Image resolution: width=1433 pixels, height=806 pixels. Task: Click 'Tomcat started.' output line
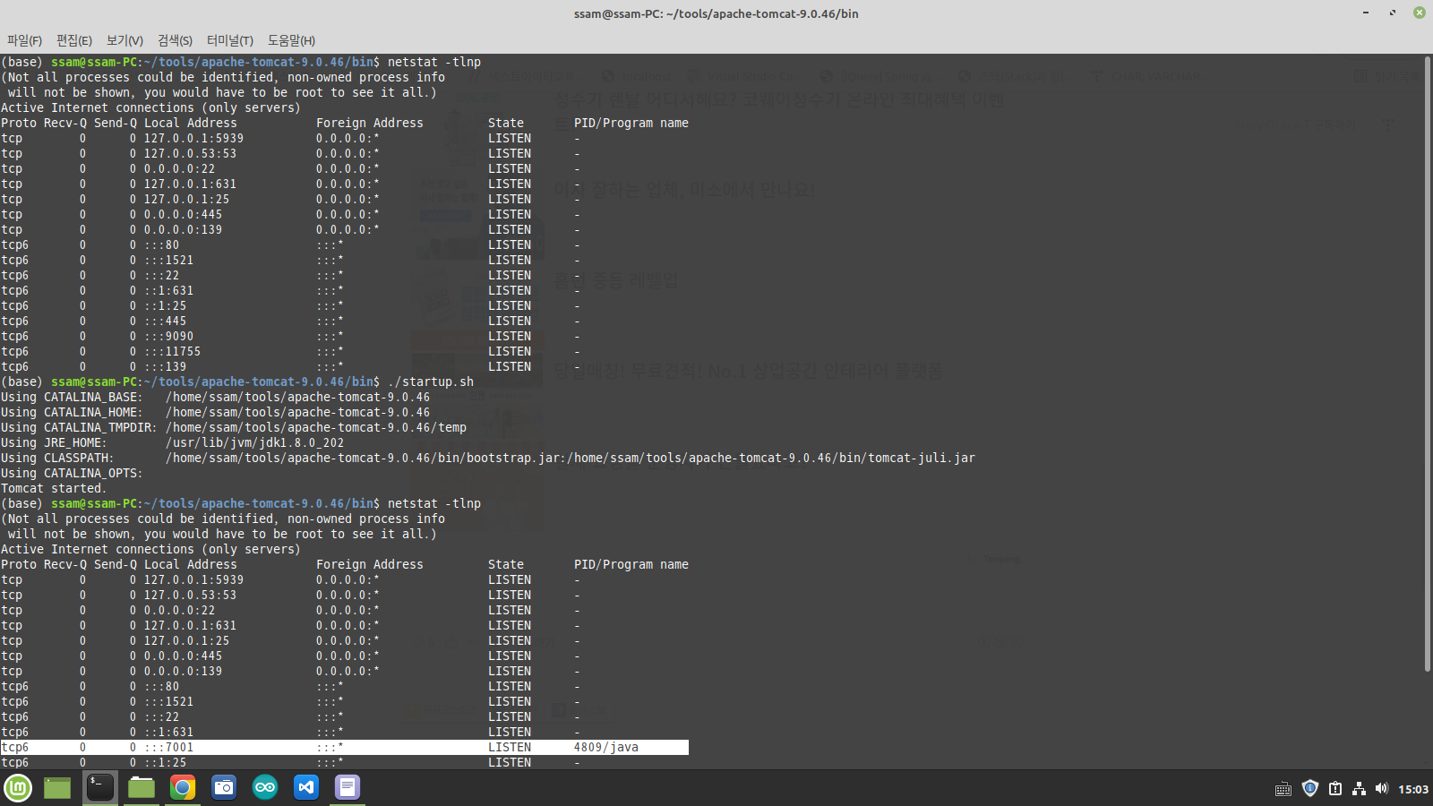click(x=54, y=488)
